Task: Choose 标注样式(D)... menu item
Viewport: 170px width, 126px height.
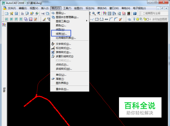Action: pos(70,48)
